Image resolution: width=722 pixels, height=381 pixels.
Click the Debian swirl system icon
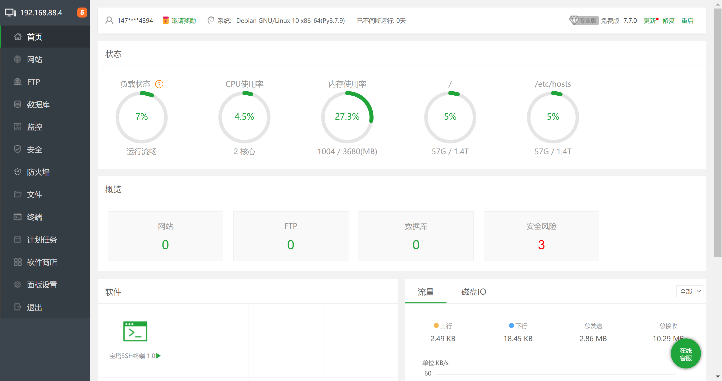coord(211,21)
